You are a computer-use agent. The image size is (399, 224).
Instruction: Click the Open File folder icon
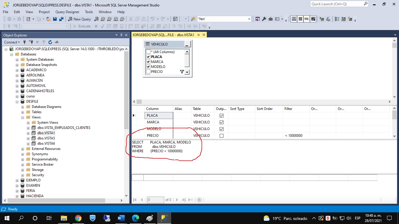coord(48,19)
